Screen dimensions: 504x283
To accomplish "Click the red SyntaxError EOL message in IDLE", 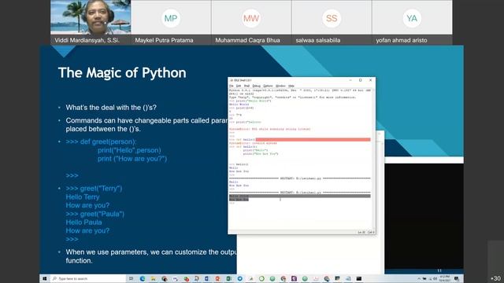I will tap(269, 129).
